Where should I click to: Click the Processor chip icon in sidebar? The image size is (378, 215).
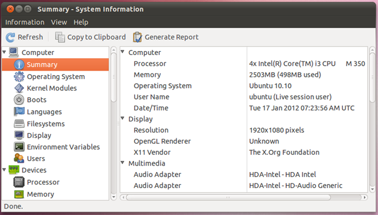pyautogui.click(x=19, y=182)
